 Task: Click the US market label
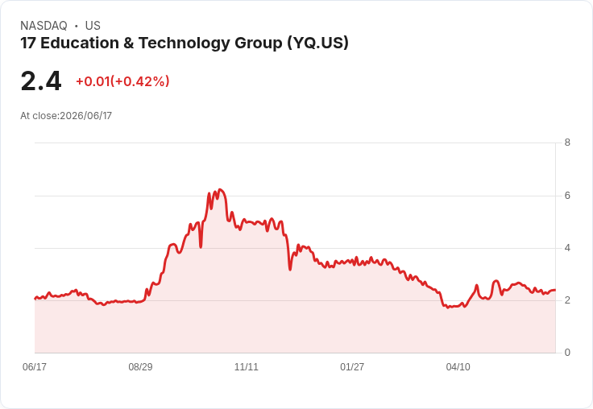point(93,26)
